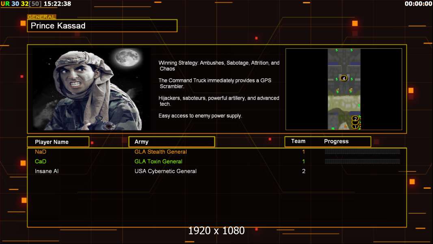Click the lone dollar icon on the pale green strip
433x244 pixels.
click(x=359, y=105)
